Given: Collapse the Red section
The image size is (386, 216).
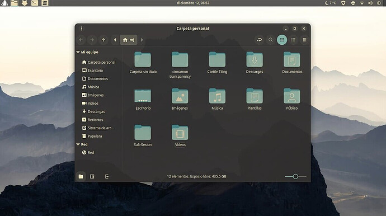Looking at the screenshot, I should (78, 144).
